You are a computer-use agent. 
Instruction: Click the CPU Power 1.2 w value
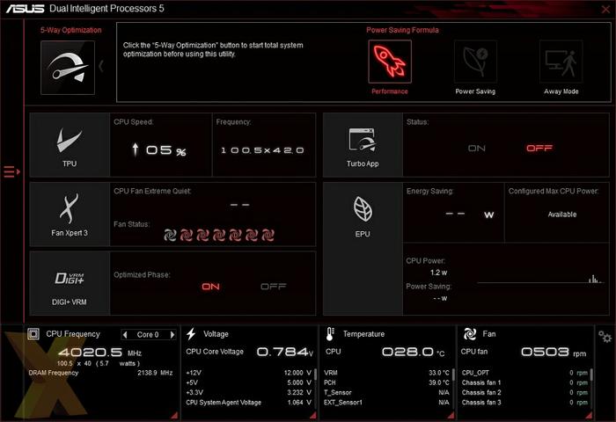438,273
